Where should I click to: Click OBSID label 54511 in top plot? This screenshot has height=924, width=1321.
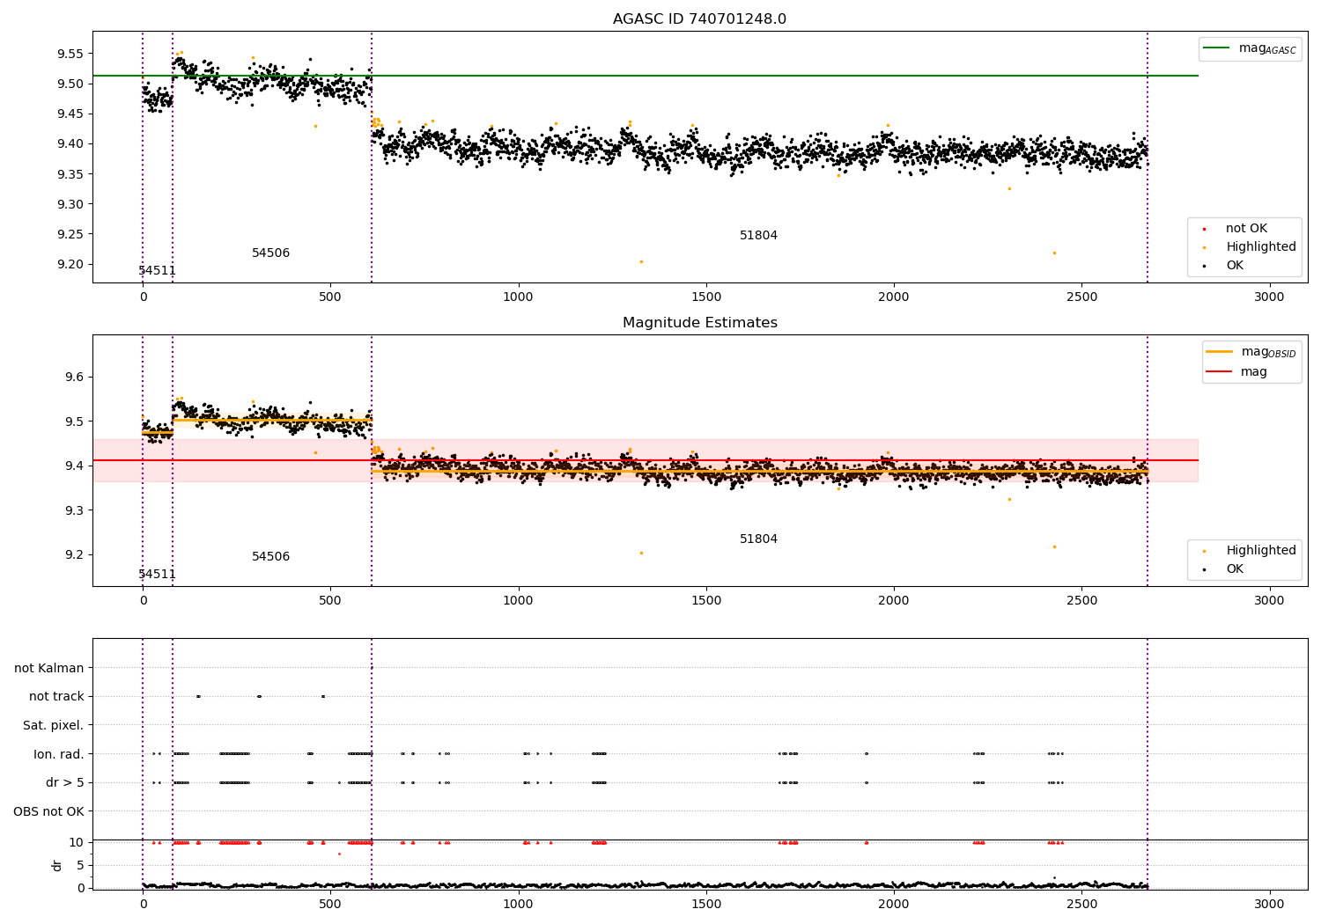pos(158,271)
